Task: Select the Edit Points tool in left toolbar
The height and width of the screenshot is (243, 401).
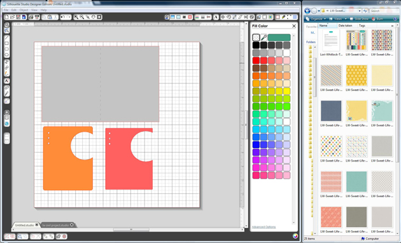Action: 7,31
